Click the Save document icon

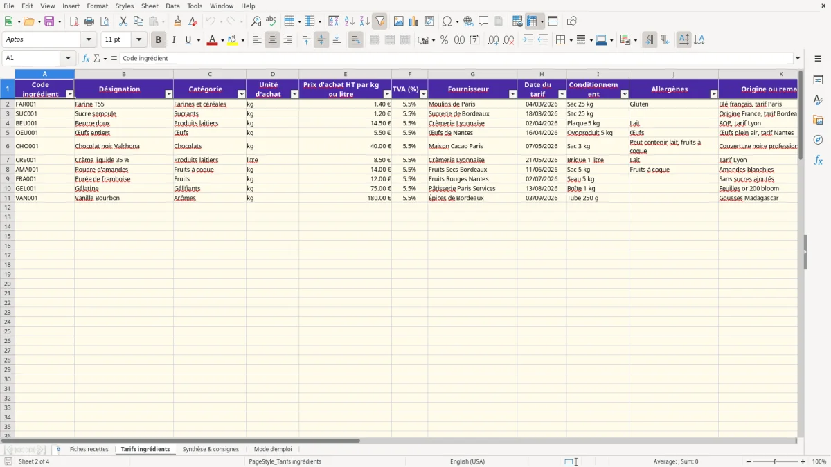point(49,21)
